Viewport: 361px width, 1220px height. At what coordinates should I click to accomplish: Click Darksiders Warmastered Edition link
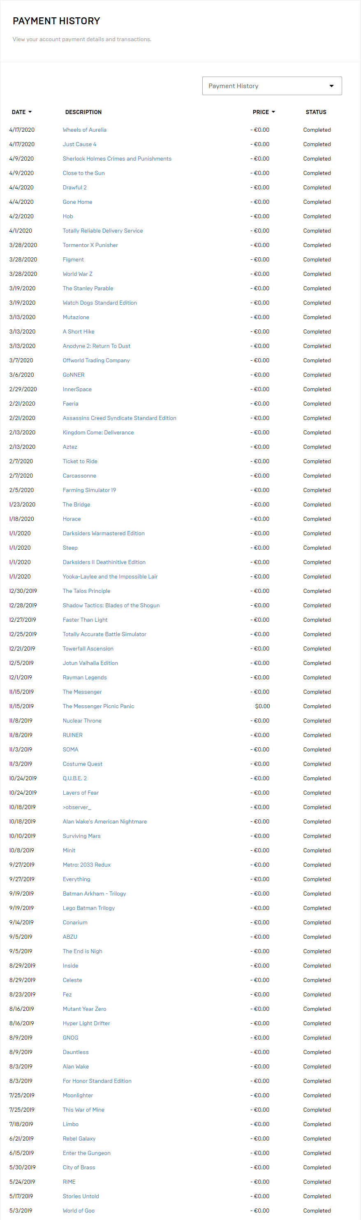point(104,533)
